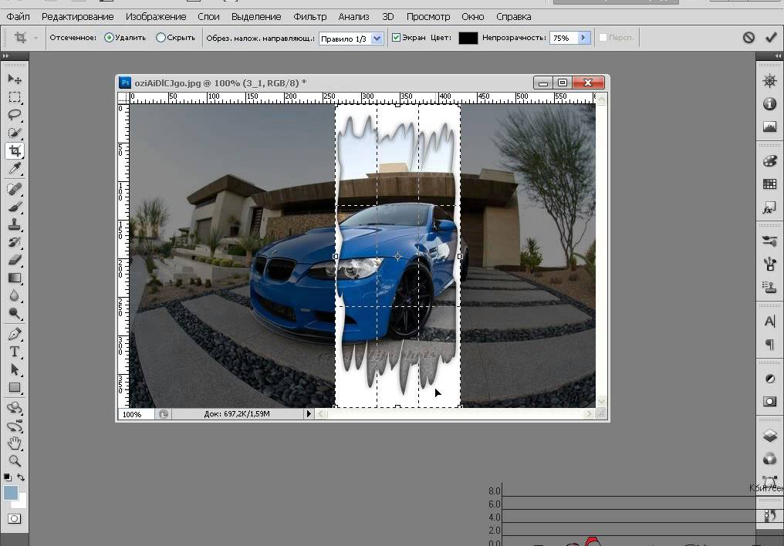Select the Healing Brush tool
This screenshot has width=784, height=546.
pos(15,188)
